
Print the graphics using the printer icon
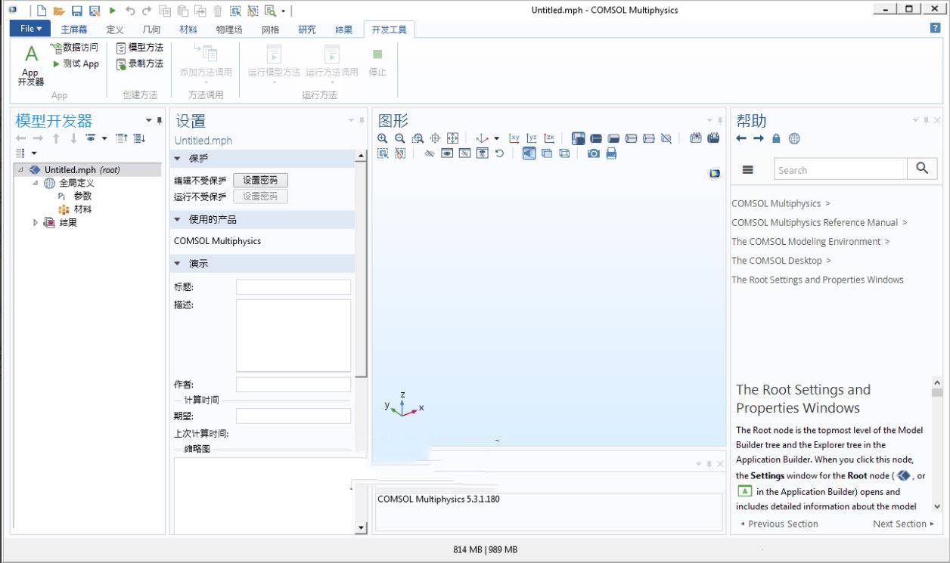pyautogui.click(x=611, y=153)
